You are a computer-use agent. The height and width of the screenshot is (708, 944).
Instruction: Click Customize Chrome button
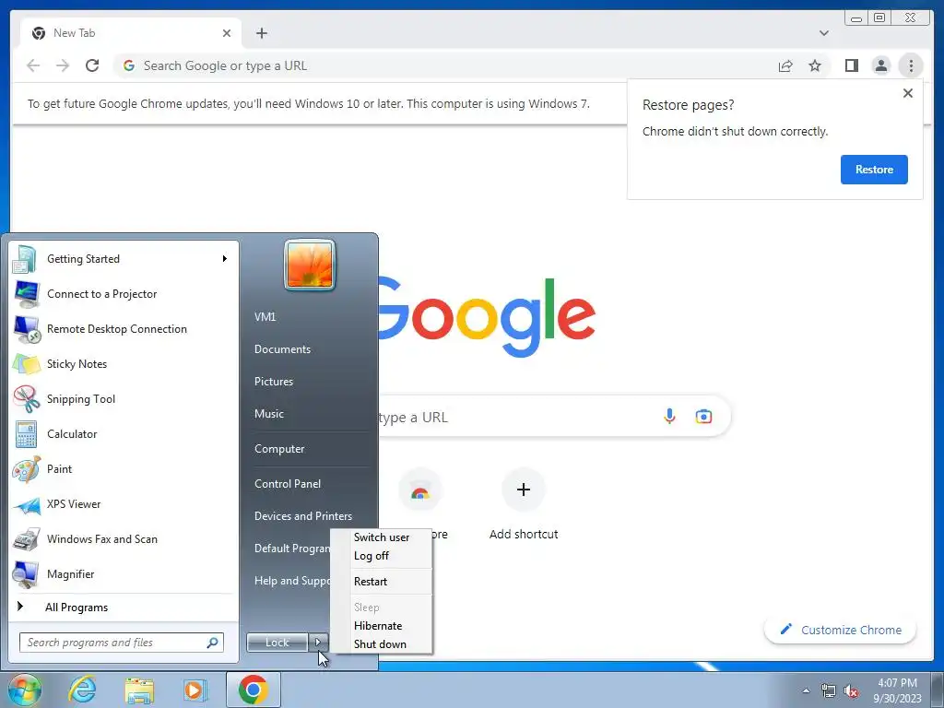click(841, 630)
